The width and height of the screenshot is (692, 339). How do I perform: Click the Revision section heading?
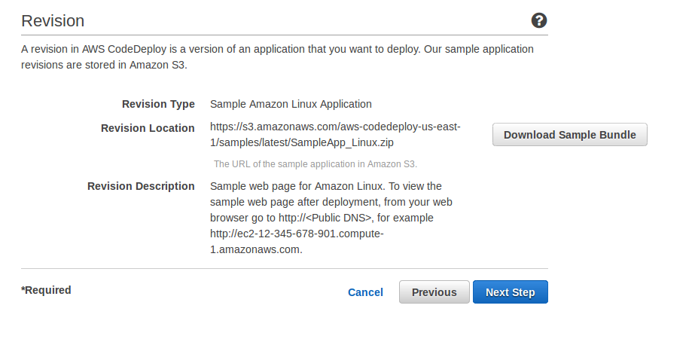pos(53,21)
